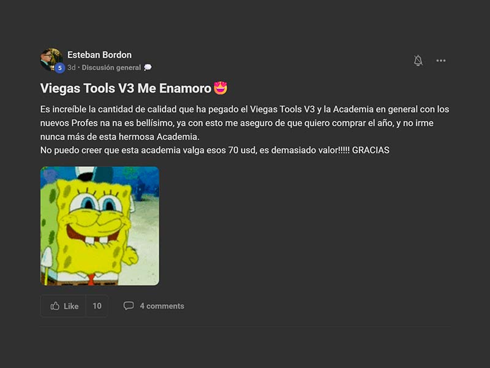Click speech bubble icon beside Discusión general
This screenshot has height=368, width=490.
(x=148, y=67)
